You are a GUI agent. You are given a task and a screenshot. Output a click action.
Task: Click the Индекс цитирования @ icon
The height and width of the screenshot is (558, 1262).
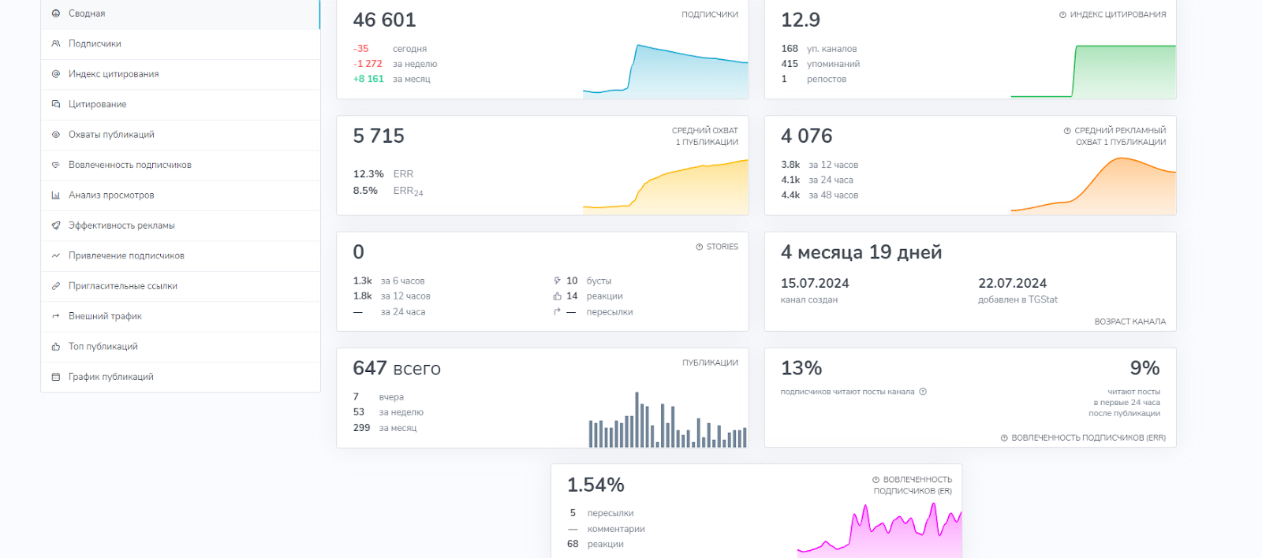(x=56, y=74)
